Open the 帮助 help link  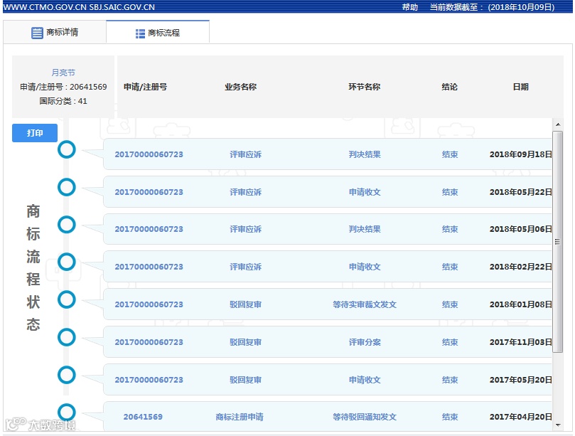(410, 7)
